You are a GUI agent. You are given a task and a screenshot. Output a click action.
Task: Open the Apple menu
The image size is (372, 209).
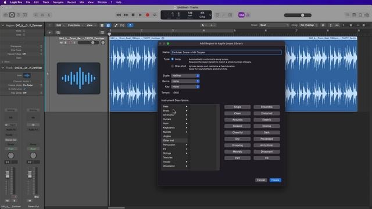point(5,2)
